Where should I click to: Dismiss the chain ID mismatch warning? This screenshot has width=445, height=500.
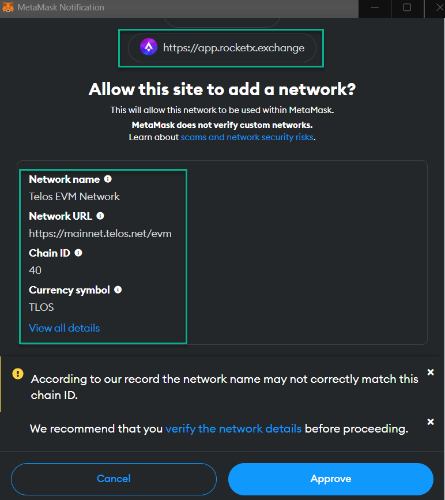(x=431, y=372)
